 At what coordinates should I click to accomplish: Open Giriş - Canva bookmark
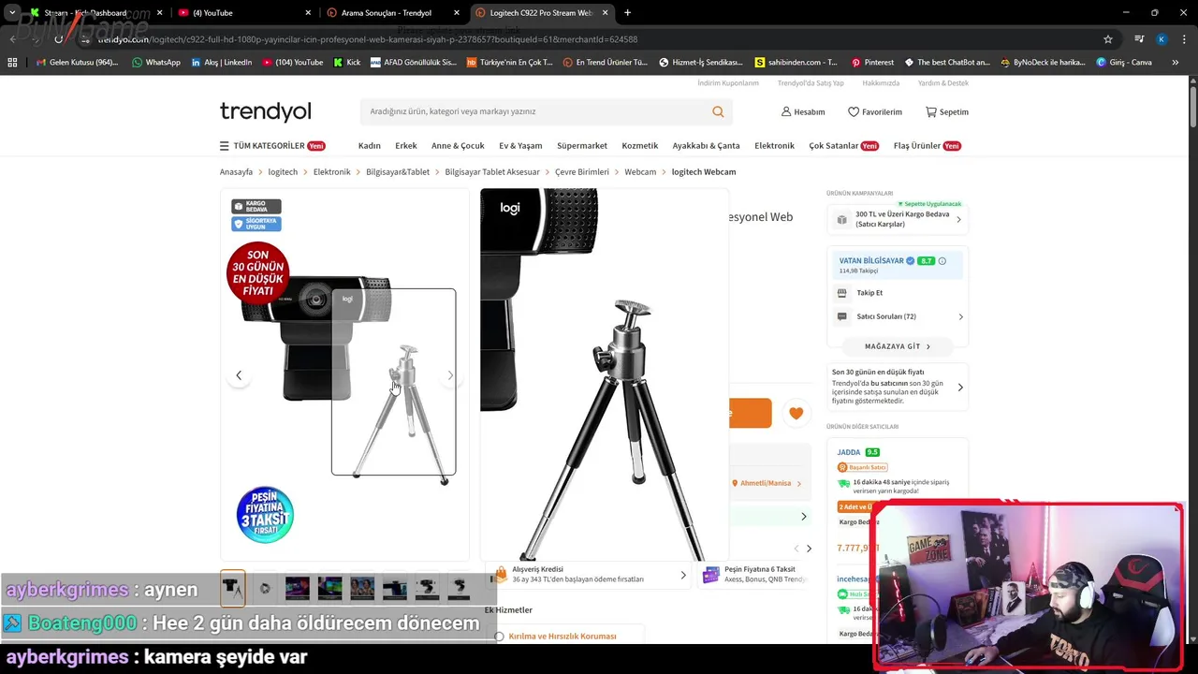(x=1124, y=62)
